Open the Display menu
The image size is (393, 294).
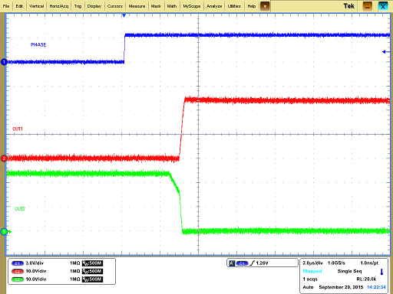tap(94, 6)
